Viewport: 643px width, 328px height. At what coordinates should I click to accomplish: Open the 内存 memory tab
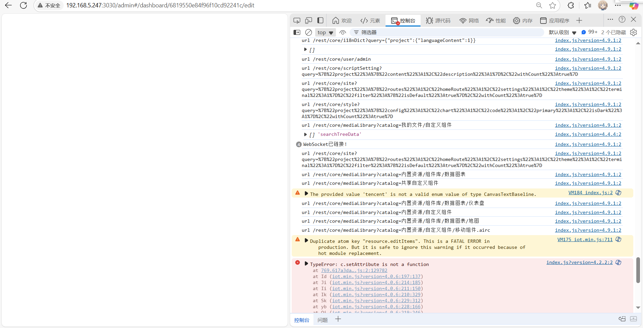pos(523,20)
